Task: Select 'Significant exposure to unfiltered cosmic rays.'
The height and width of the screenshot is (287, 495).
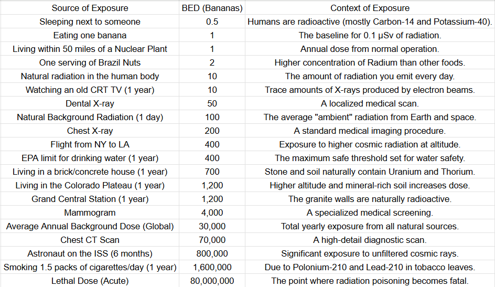Action: tap(370, 253)
